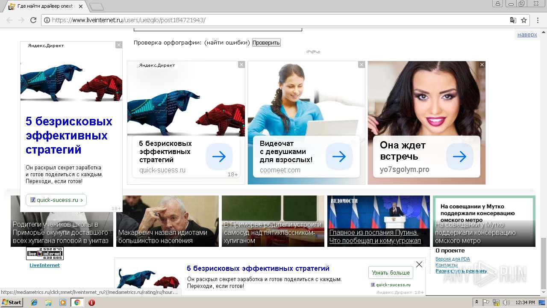547x308 pixels.
Task: Click the browser forward arrow
Action: [x=21, y=20]
